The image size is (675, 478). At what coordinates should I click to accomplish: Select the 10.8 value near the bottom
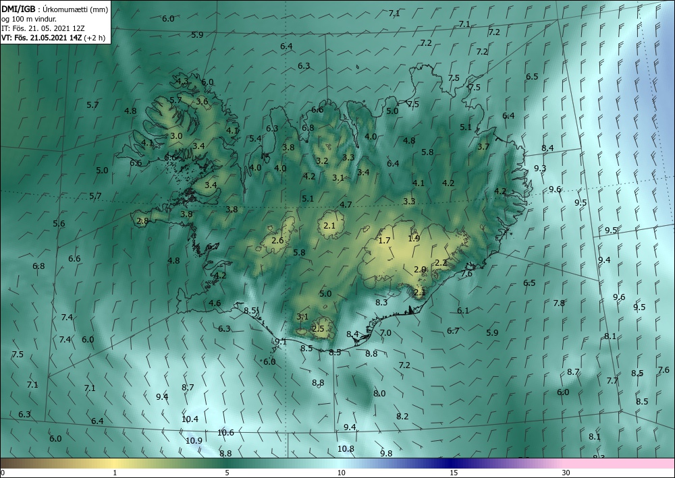point(346,449)
